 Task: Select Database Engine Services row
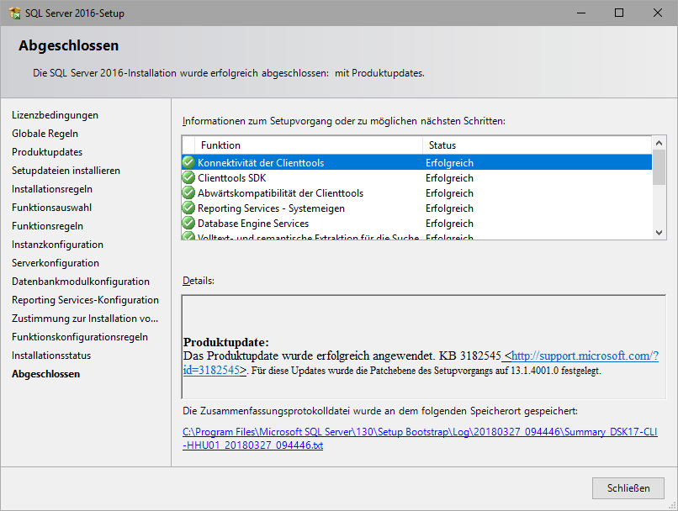tap(252, 224)
